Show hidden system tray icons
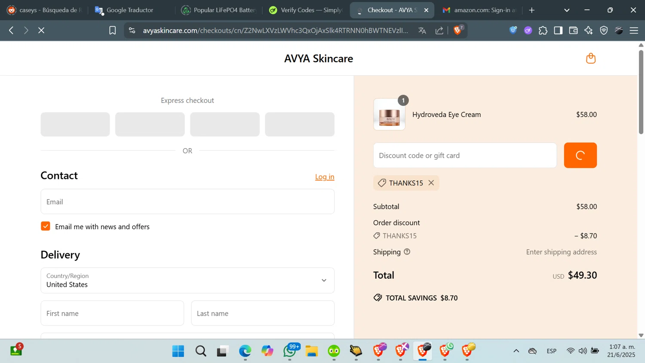This screenshot has width=645, height=363. coord(516,351)
